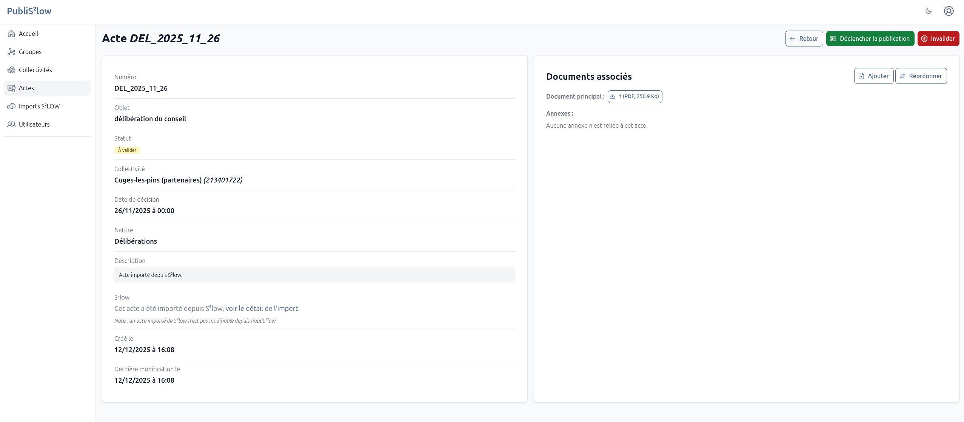Click the arrow icon on Retour
The image size is (964, 422).
pyautogui.click(x=793, y=39)
